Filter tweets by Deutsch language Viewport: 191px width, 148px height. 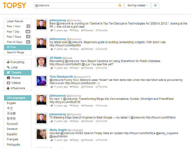click(x=12, y=129)
